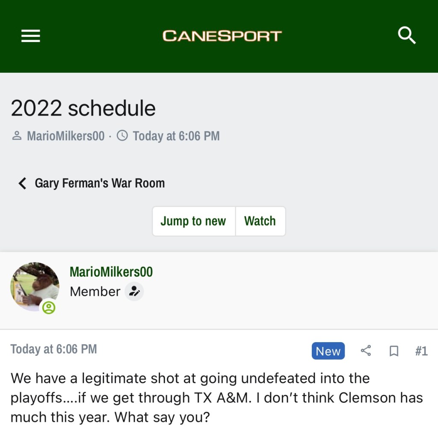438x435 pixels.
Task: Click the green MarioMilkers00 username in the post
Action: 111,272
